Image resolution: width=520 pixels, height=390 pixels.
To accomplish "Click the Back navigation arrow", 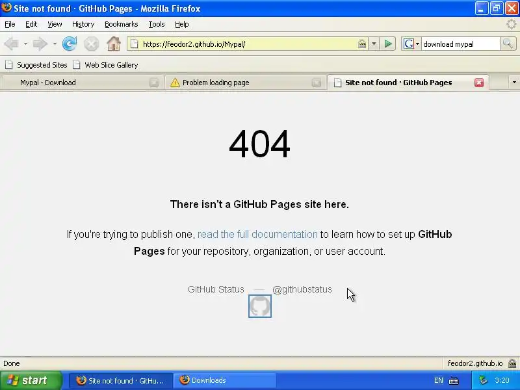I will tap(12, 44).
